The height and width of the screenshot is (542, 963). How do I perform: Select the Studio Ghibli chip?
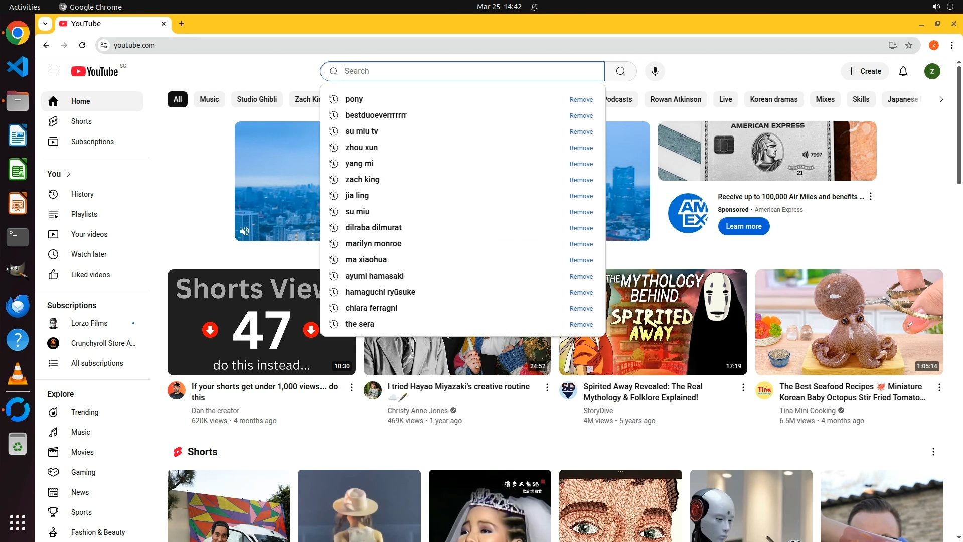(257, 99)
